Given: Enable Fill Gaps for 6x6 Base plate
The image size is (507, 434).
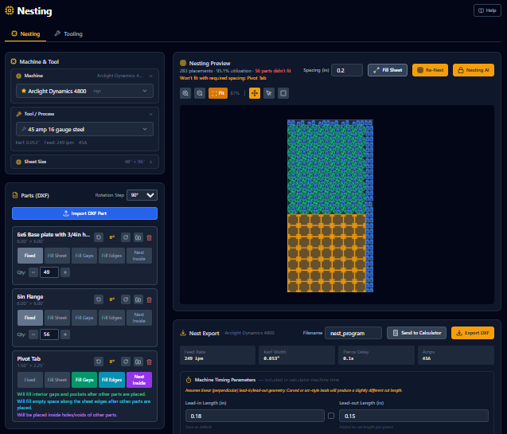Looking at the screenshot, I should (84, 256).
